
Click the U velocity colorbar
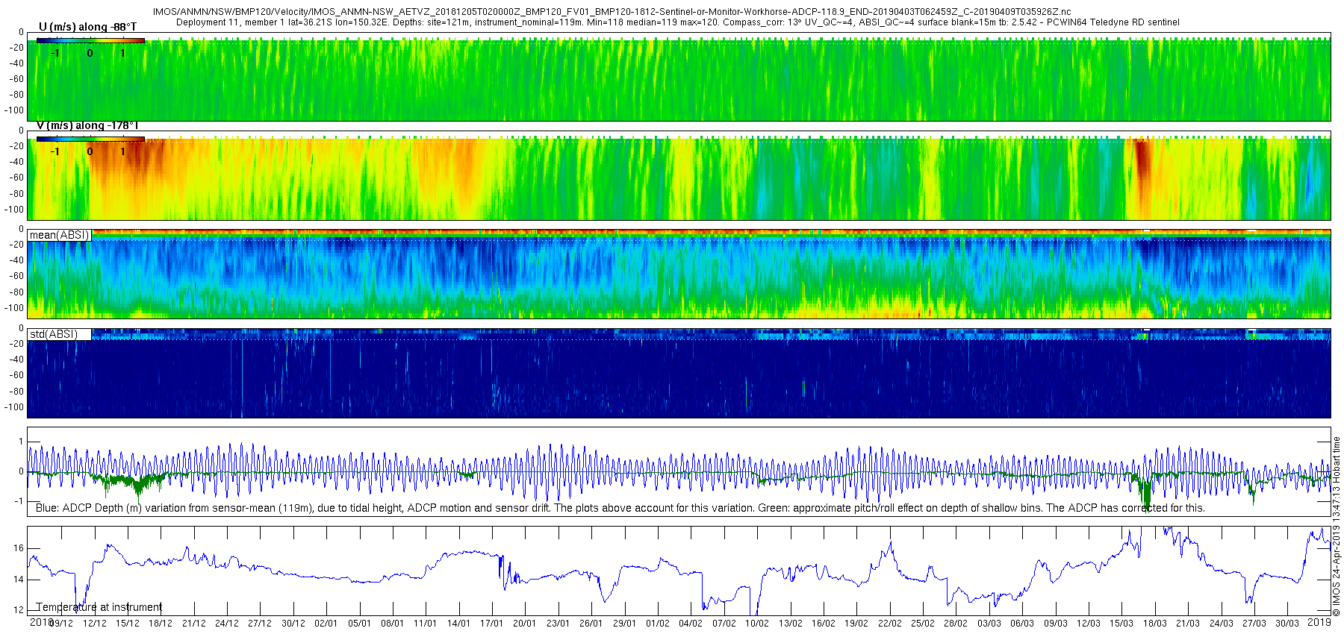point(90,40)
